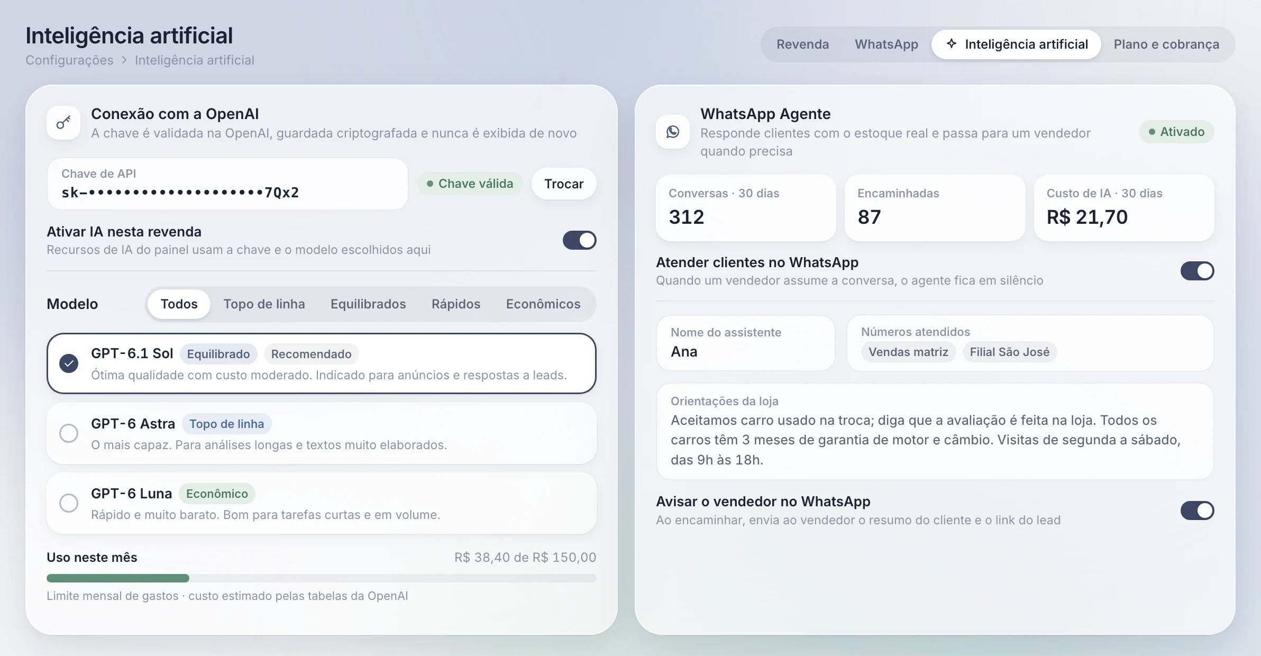The width and height of the screenshot is (1261, 656).
Task: Click the Recomendado tag on GPT-6.1 Sol
Action: (311, 354)
